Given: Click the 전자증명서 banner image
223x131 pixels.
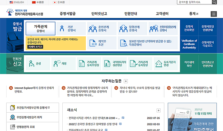Looking at the screenshot, I should click(192, 117).
